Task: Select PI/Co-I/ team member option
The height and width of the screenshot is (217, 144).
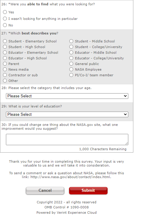Action: click(71, 75)
